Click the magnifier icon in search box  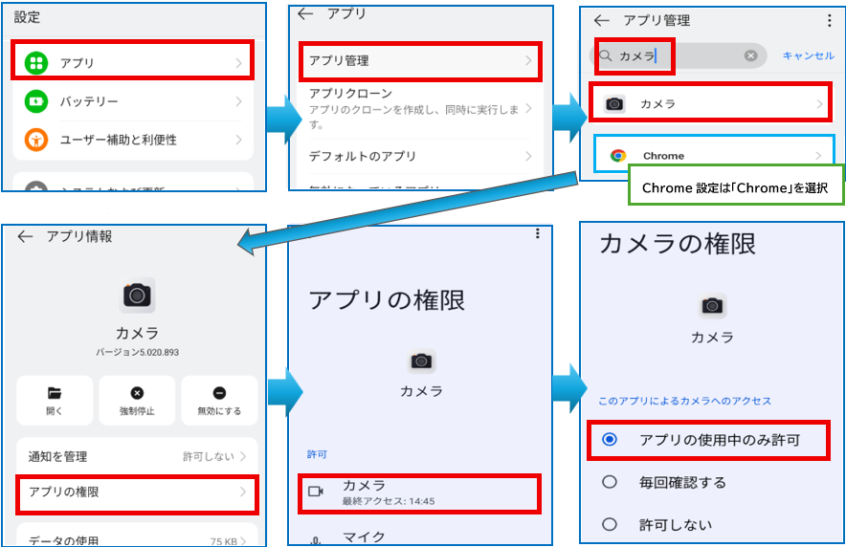tap(606, 55)
